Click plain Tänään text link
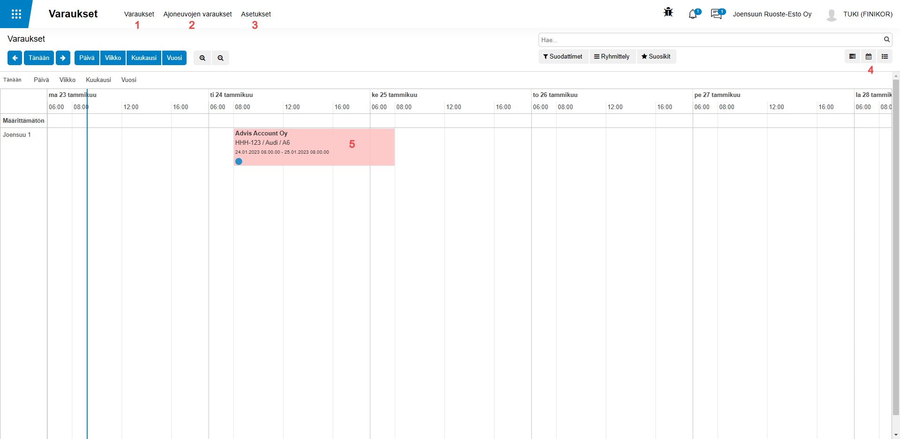Image resolution: width=900 pixels, height=439 pixels. click(12, 80)
